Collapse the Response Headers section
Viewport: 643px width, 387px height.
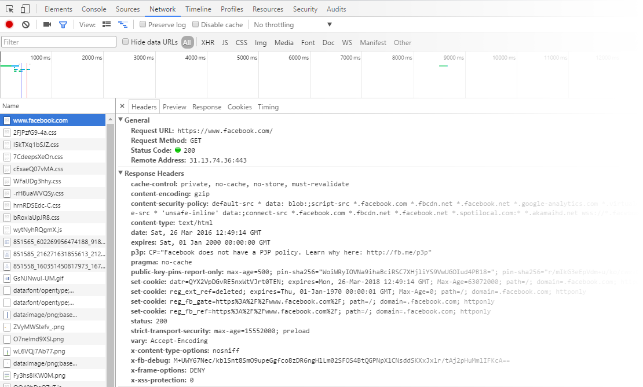click(x=120, y=173)
